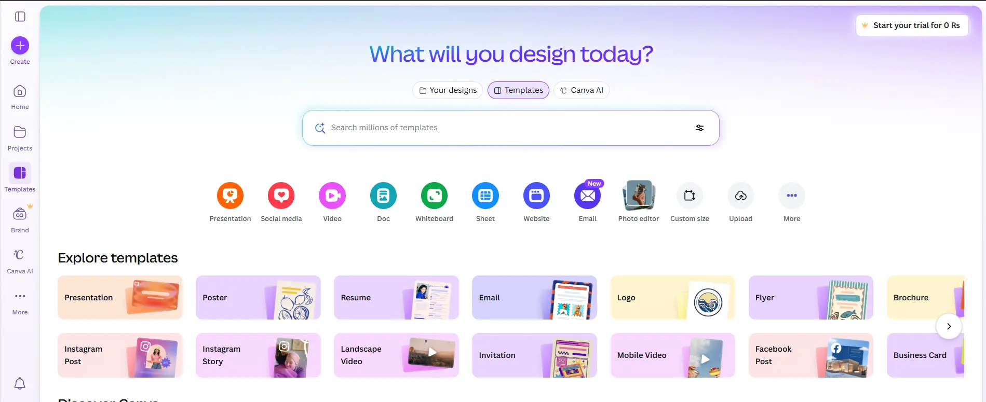Open the Landscape Video template card
The width and height of the screenshot is (986, 402).
396,355
